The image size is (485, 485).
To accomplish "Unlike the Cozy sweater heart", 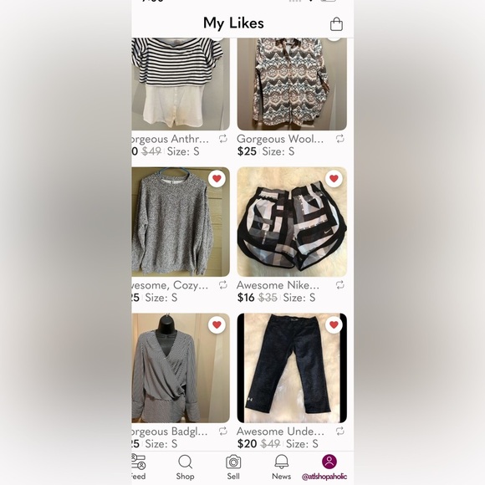I will tap(217, 178).
